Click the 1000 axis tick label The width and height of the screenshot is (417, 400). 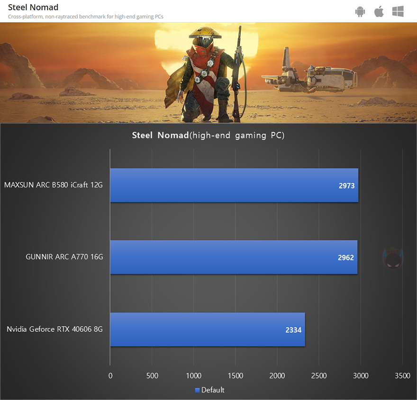tap(194, 375)
